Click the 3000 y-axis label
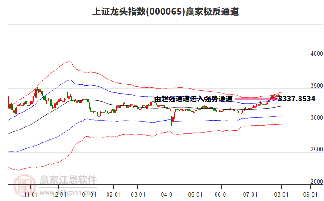This screenshot has width=324, height=201. 316,117
